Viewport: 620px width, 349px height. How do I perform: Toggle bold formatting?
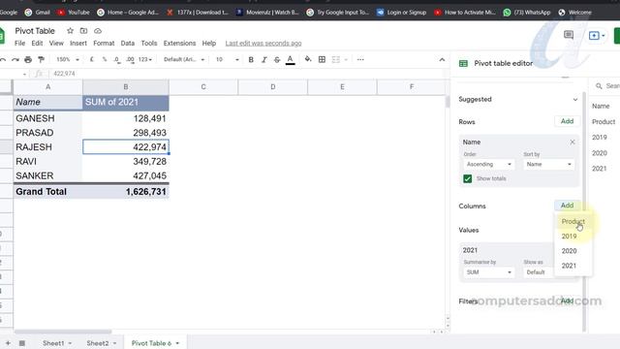pyautogui.click(x=251, y=60)
